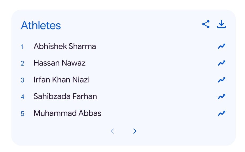Click the share icon in Athletes card

[206, 24]
